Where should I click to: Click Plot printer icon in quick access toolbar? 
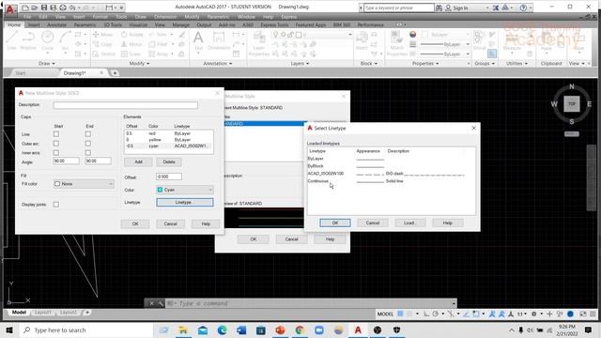(63, 8)
